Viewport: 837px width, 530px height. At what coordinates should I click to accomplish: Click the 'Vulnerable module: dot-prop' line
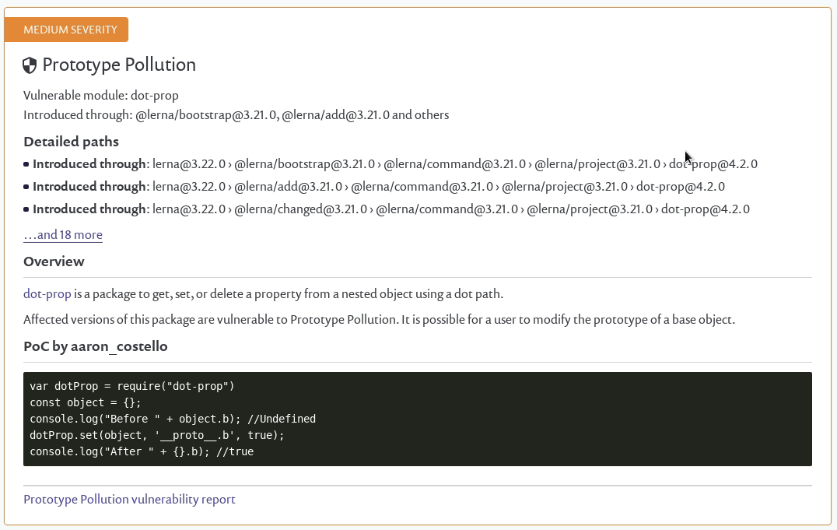[101, 95]
